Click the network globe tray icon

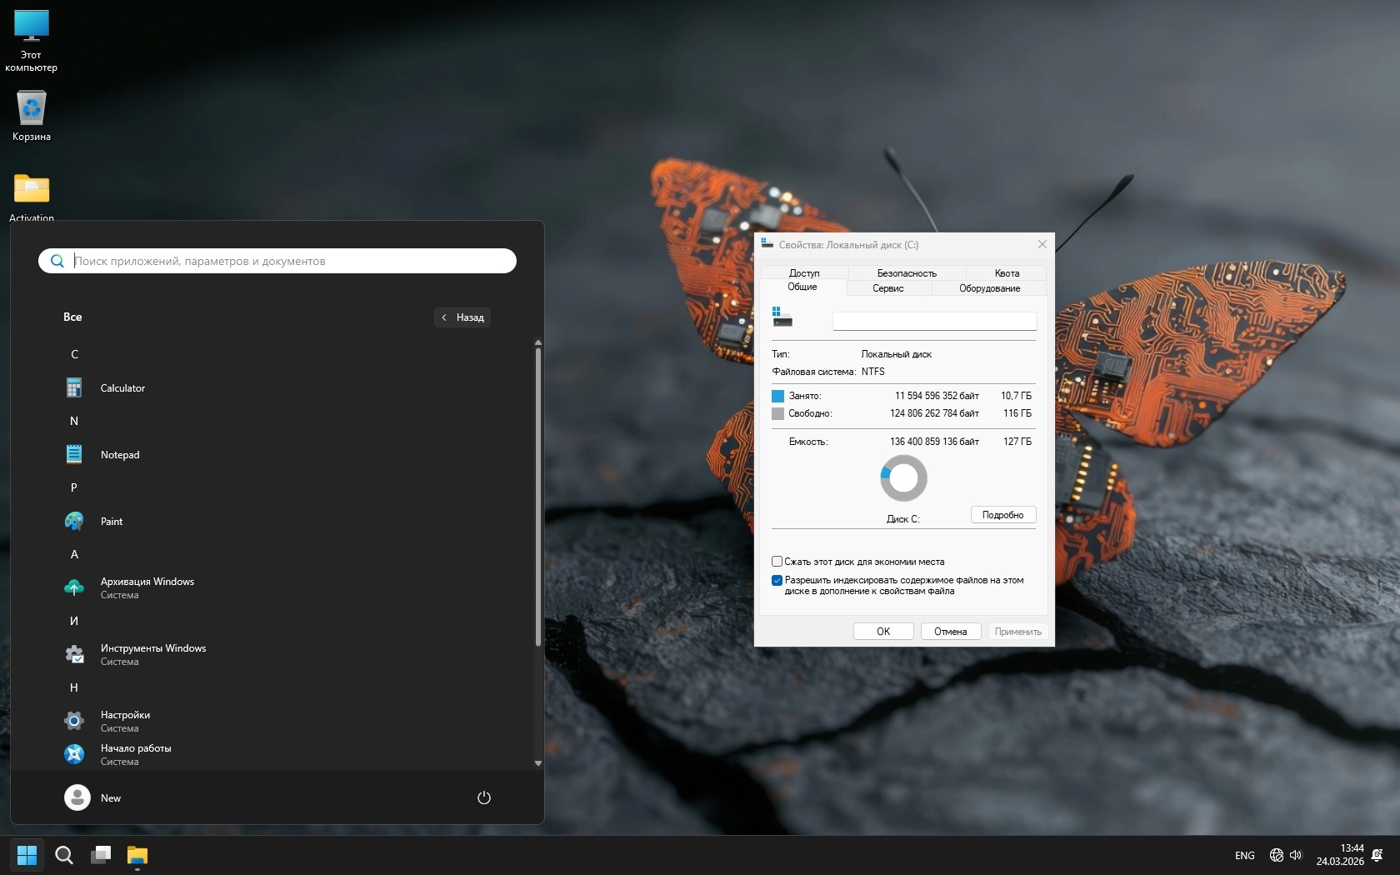1276,855
